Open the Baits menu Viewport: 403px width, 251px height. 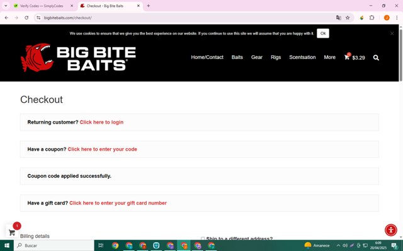coord(237,57)
